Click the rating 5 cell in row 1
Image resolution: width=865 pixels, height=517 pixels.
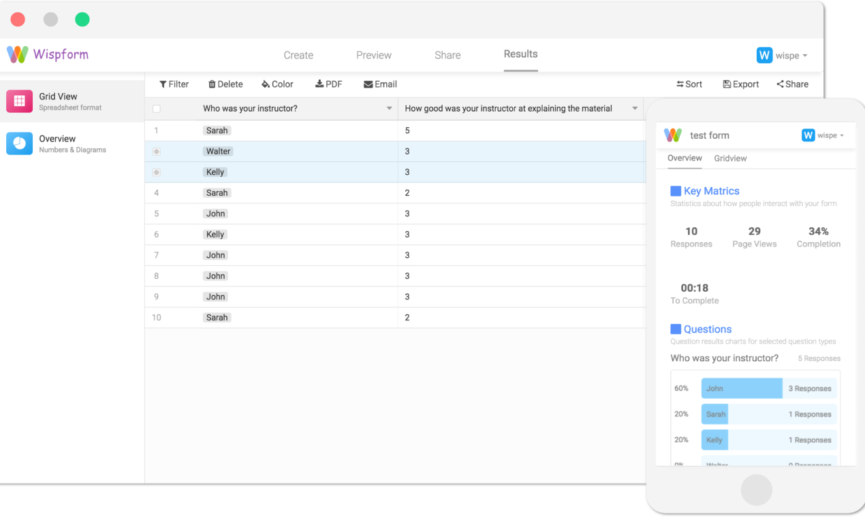pos(521,131)
